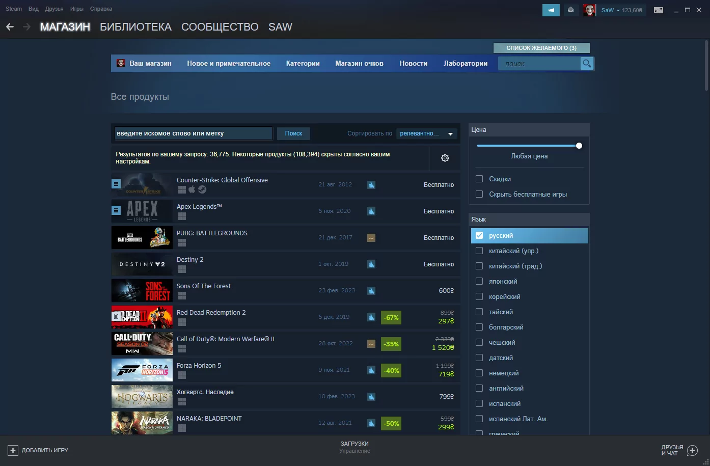710x466 pixels.
Task: Open the inbox envelope icon
Action: click(x=570, y=10)
